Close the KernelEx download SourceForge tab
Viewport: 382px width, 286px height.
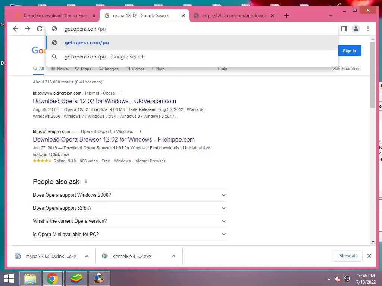94,16
